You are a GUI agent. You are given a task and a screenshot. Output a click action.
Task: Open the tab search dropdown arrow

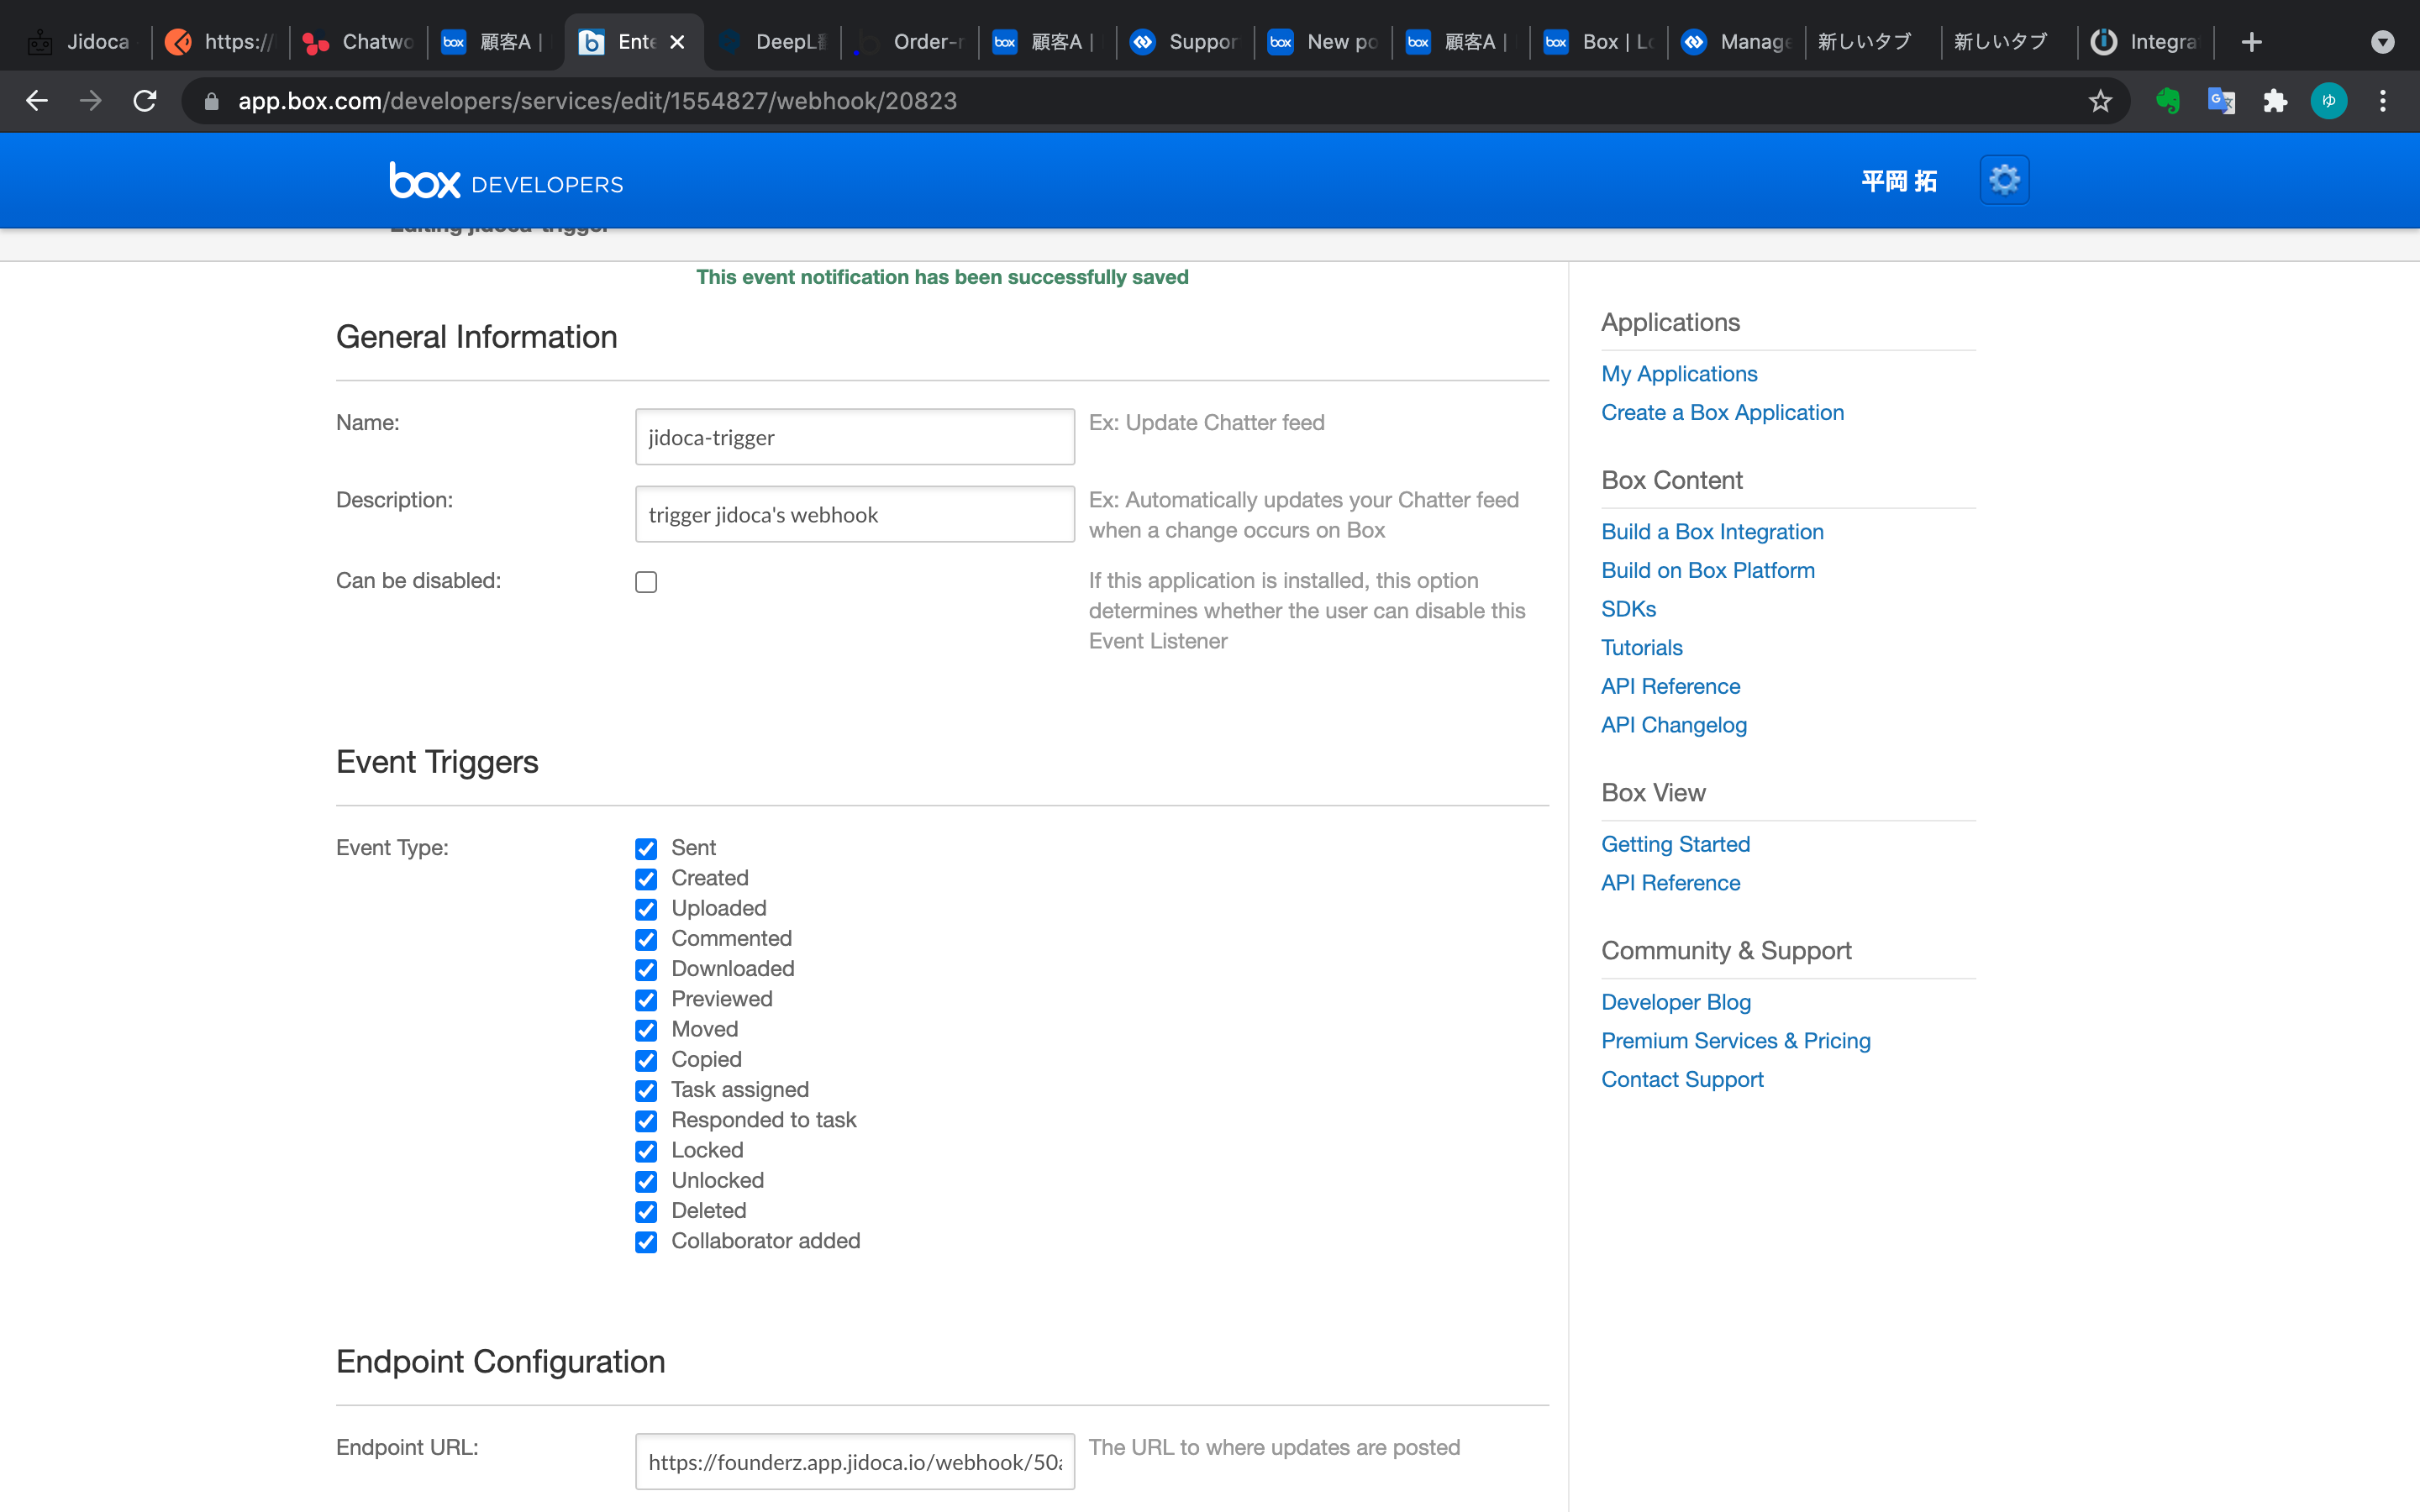2383,42
